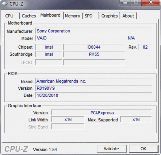Image resolution: width=161 pixels, height=155 pixels.
Task: Open the About tab
Action: (x=128, y=16)
